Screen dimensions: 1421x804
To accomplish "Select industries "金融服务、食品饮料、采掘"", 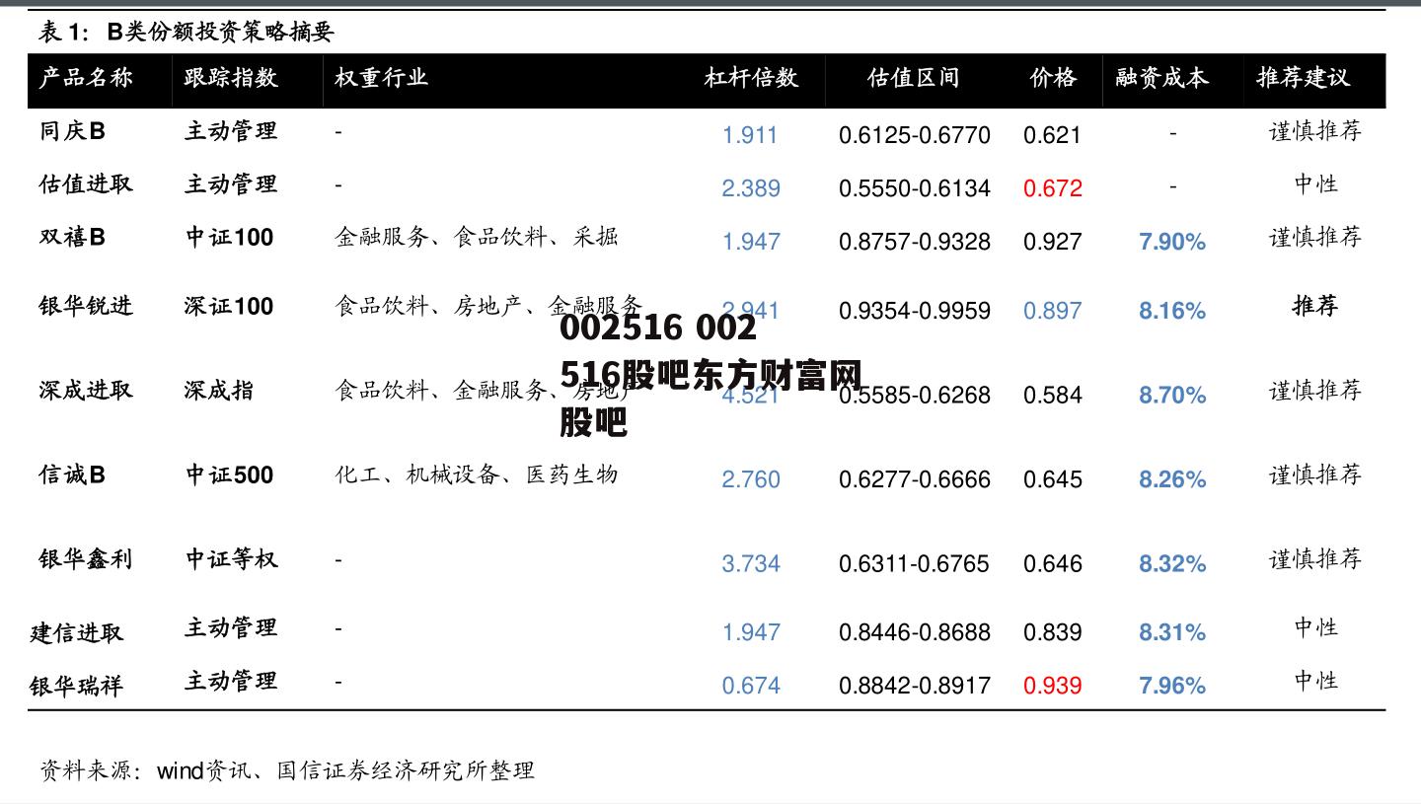I will coord(477,237).
